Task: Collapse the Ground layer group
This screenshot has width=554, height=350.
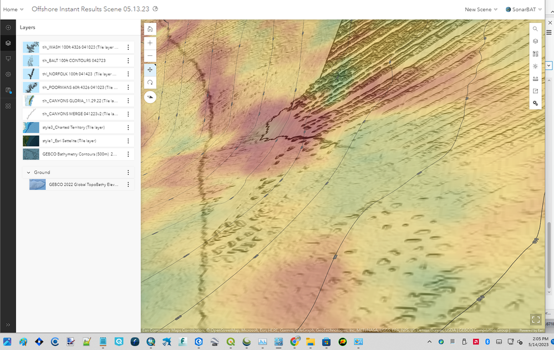Action: pyautogui.click(x=28, y=172)
